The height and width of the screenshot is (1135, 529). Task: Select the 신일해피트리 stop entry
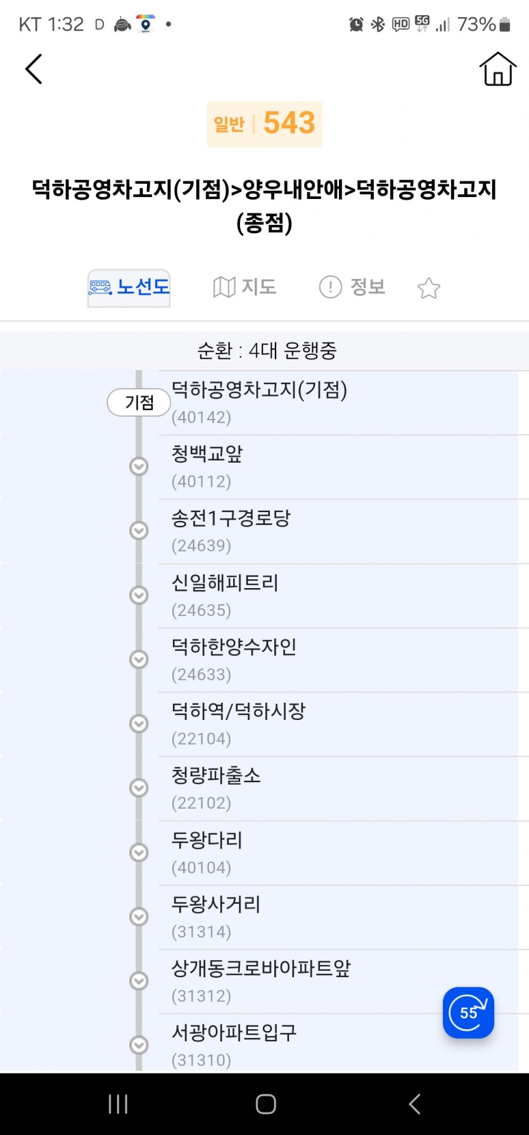[343, 596]
